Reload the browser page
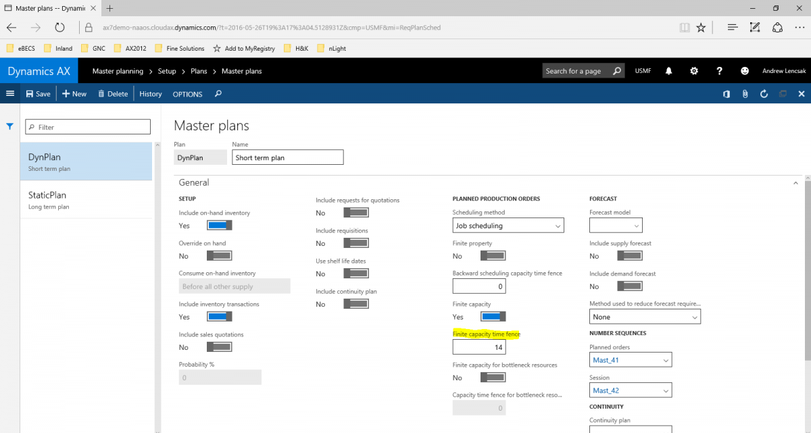811x433 pixels. point(59,28)
